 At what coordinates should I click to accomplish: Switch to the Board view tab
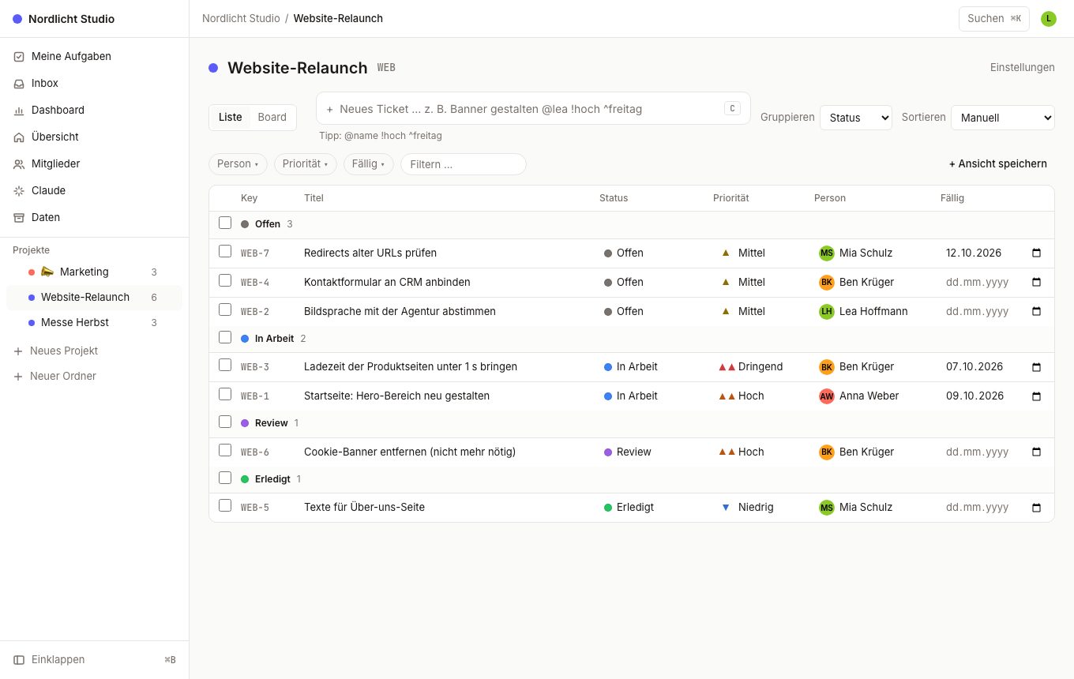coord(272,118)
